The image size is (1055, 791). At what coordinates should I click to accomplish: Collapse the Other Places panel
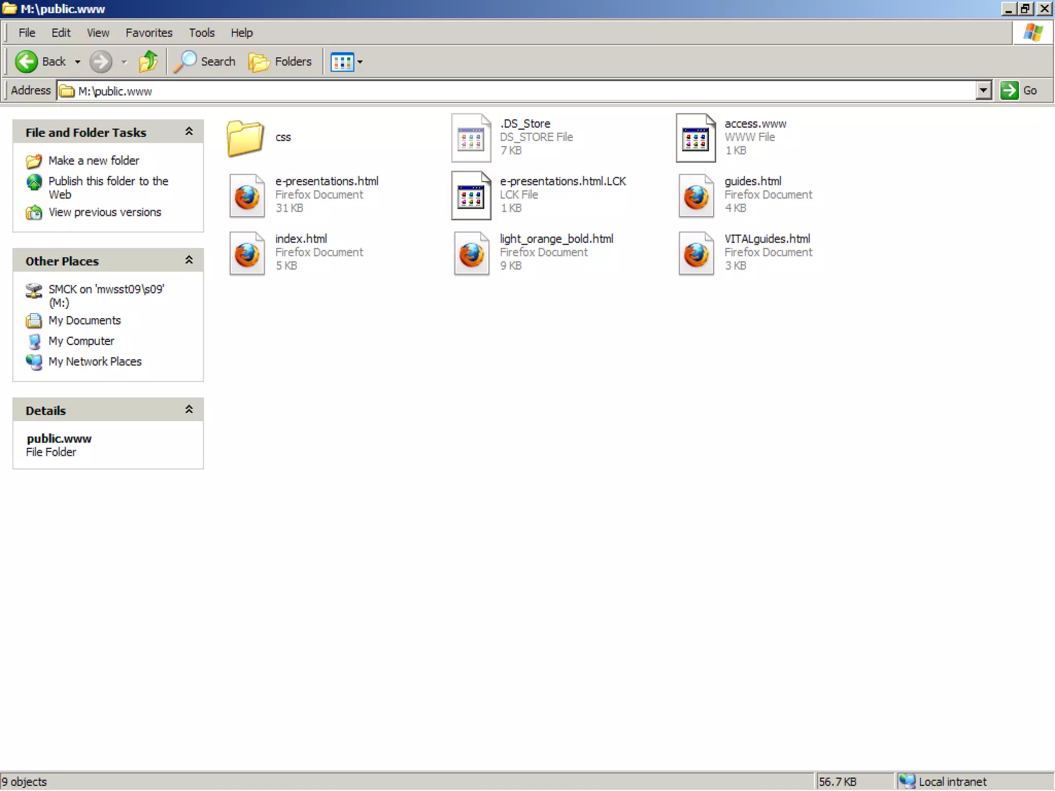tap(189, 261)
